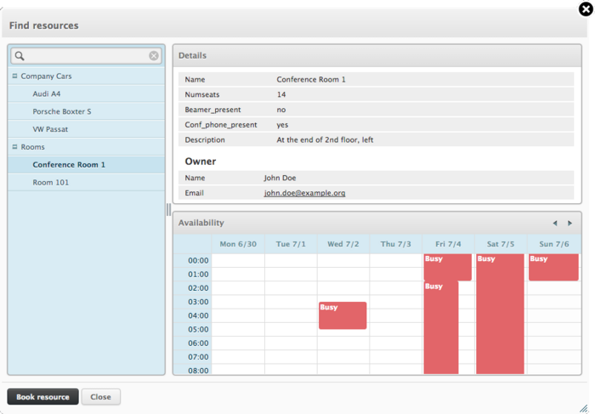Select Room 101 in list
Image resolution: width=595 pixels, height=414 pixels.
coord(50,182)
